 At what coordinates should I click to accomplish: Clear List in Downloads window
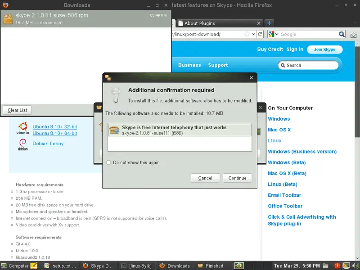(17, 110)
